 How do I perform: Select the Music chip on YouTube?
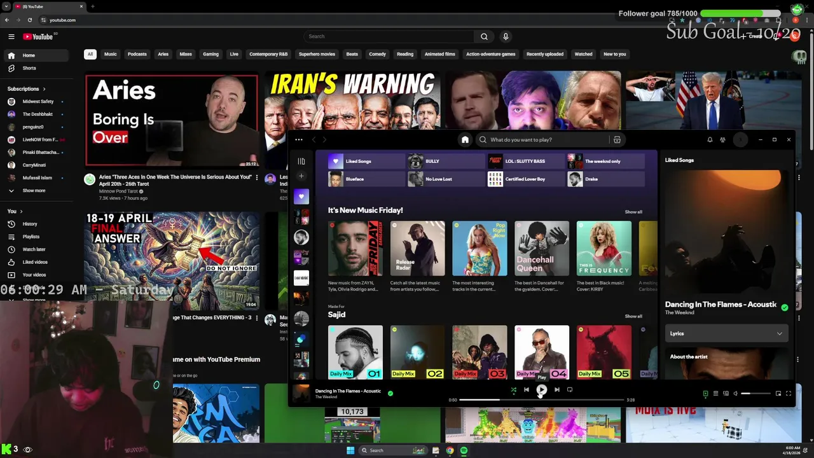111,54
